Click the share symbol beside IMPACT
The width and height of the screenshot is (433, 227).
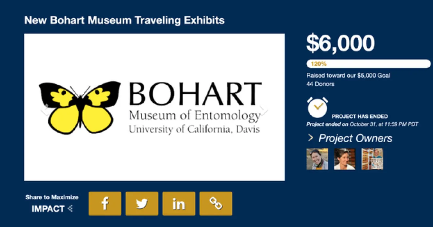(70, 209)
